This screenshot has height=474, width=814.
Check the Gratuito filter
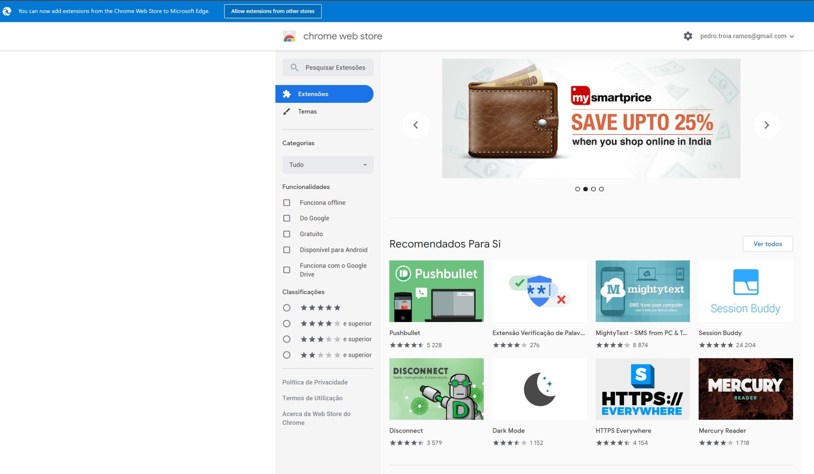pyautogui.click(x=286, y=234)
